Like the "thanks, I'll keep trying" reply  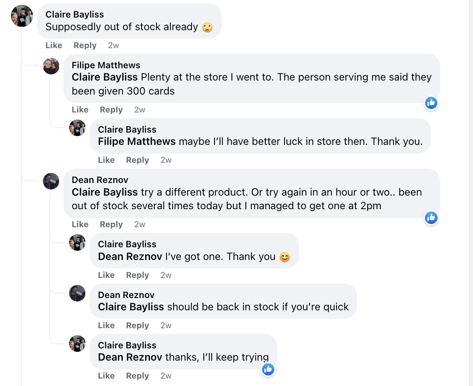(x=106, y=376)
